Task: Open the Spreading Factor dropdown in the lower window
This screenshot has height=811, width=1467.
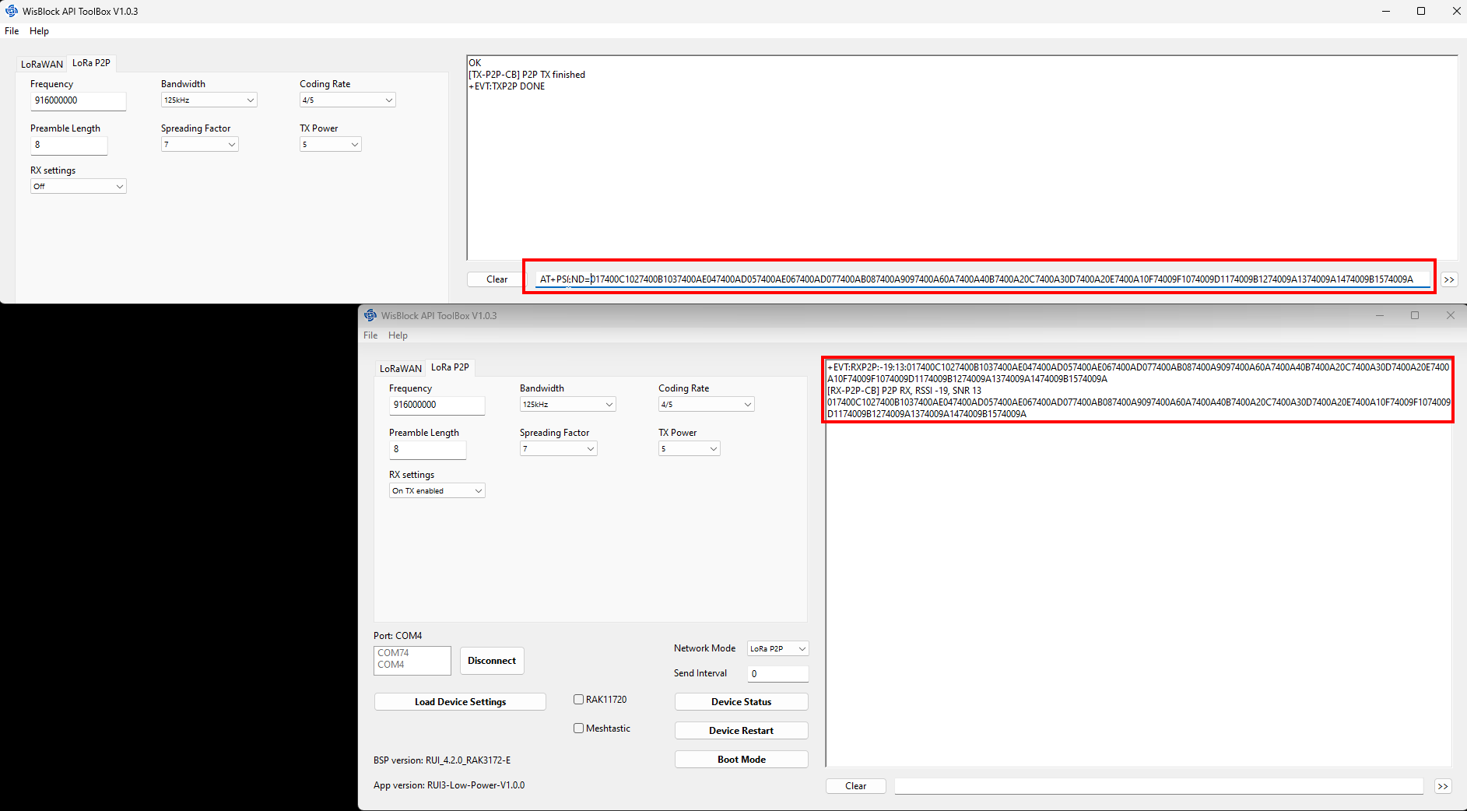Action: tap(558, 449)
